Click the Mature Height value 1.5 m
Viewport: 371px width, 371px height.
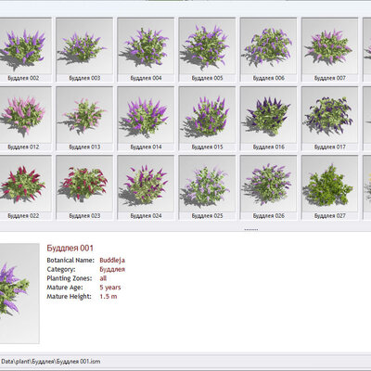click(109, 297)
